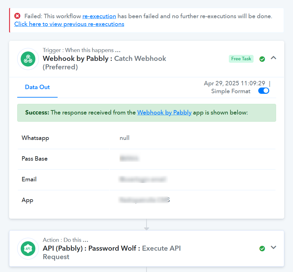
Task: Click here to view previous re-executions link
Action: pos(69,24)
